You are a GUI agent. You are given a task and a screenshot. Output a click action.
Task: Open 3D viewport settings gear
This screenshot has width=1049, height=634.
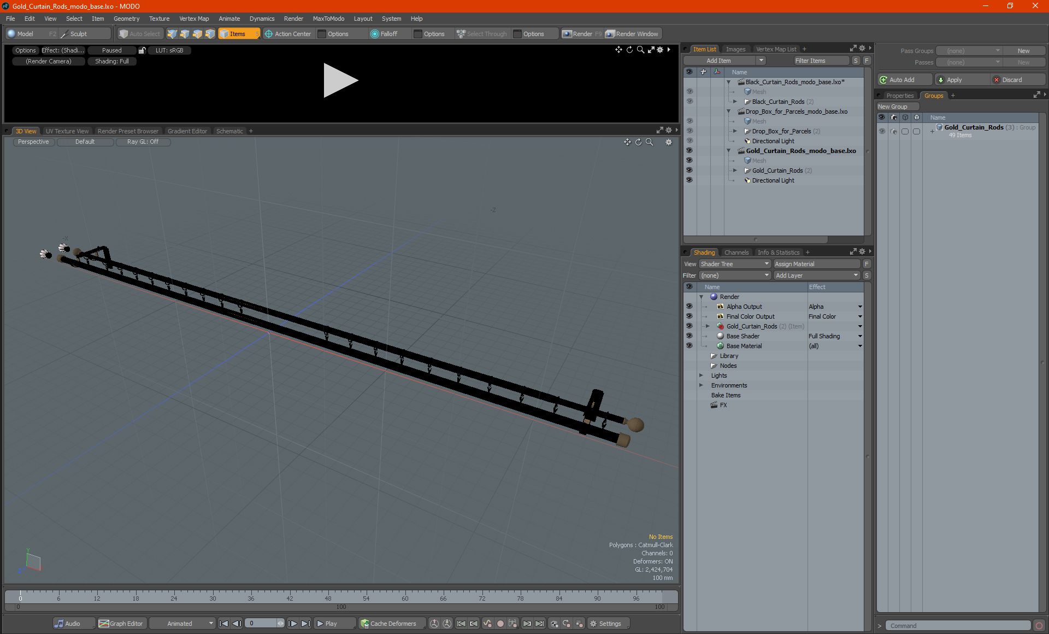(669, 142)
